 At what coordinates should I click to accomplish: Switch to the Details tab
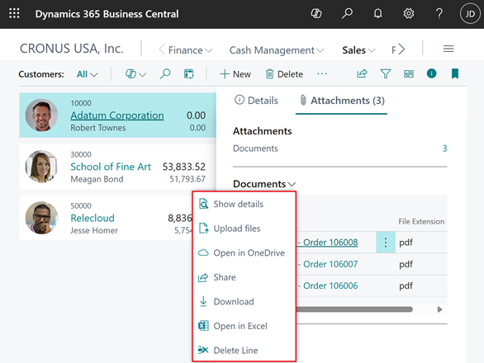click(256, 100)
